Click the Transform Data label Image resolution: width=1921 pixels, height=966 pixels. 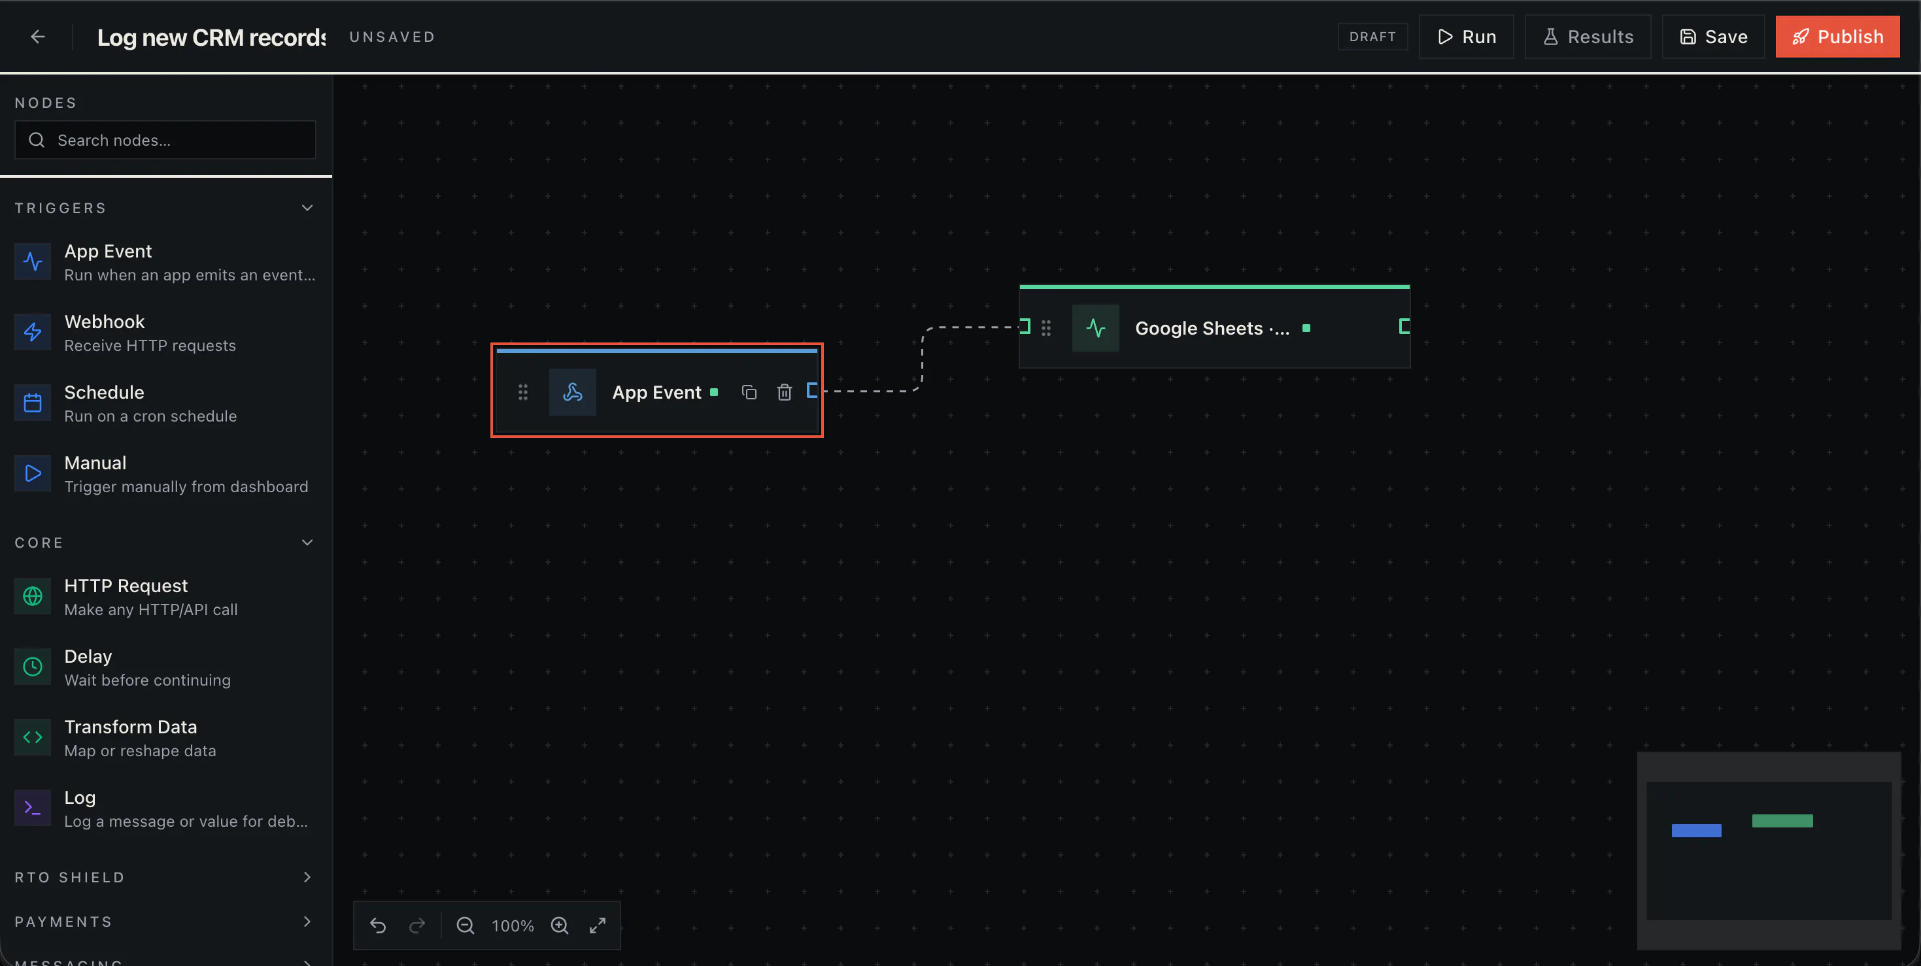(x=131, y=727)
